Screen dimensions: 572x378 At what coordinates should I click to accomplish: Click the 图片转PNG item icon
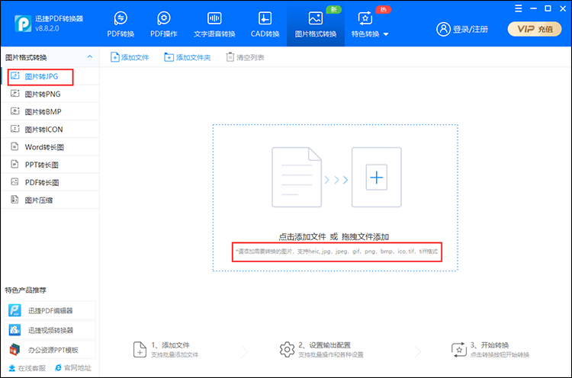(15, 94)
